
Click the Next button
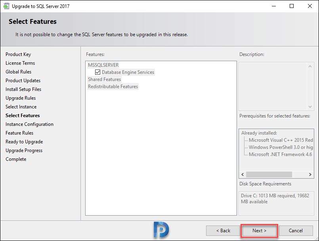[259, 231]
